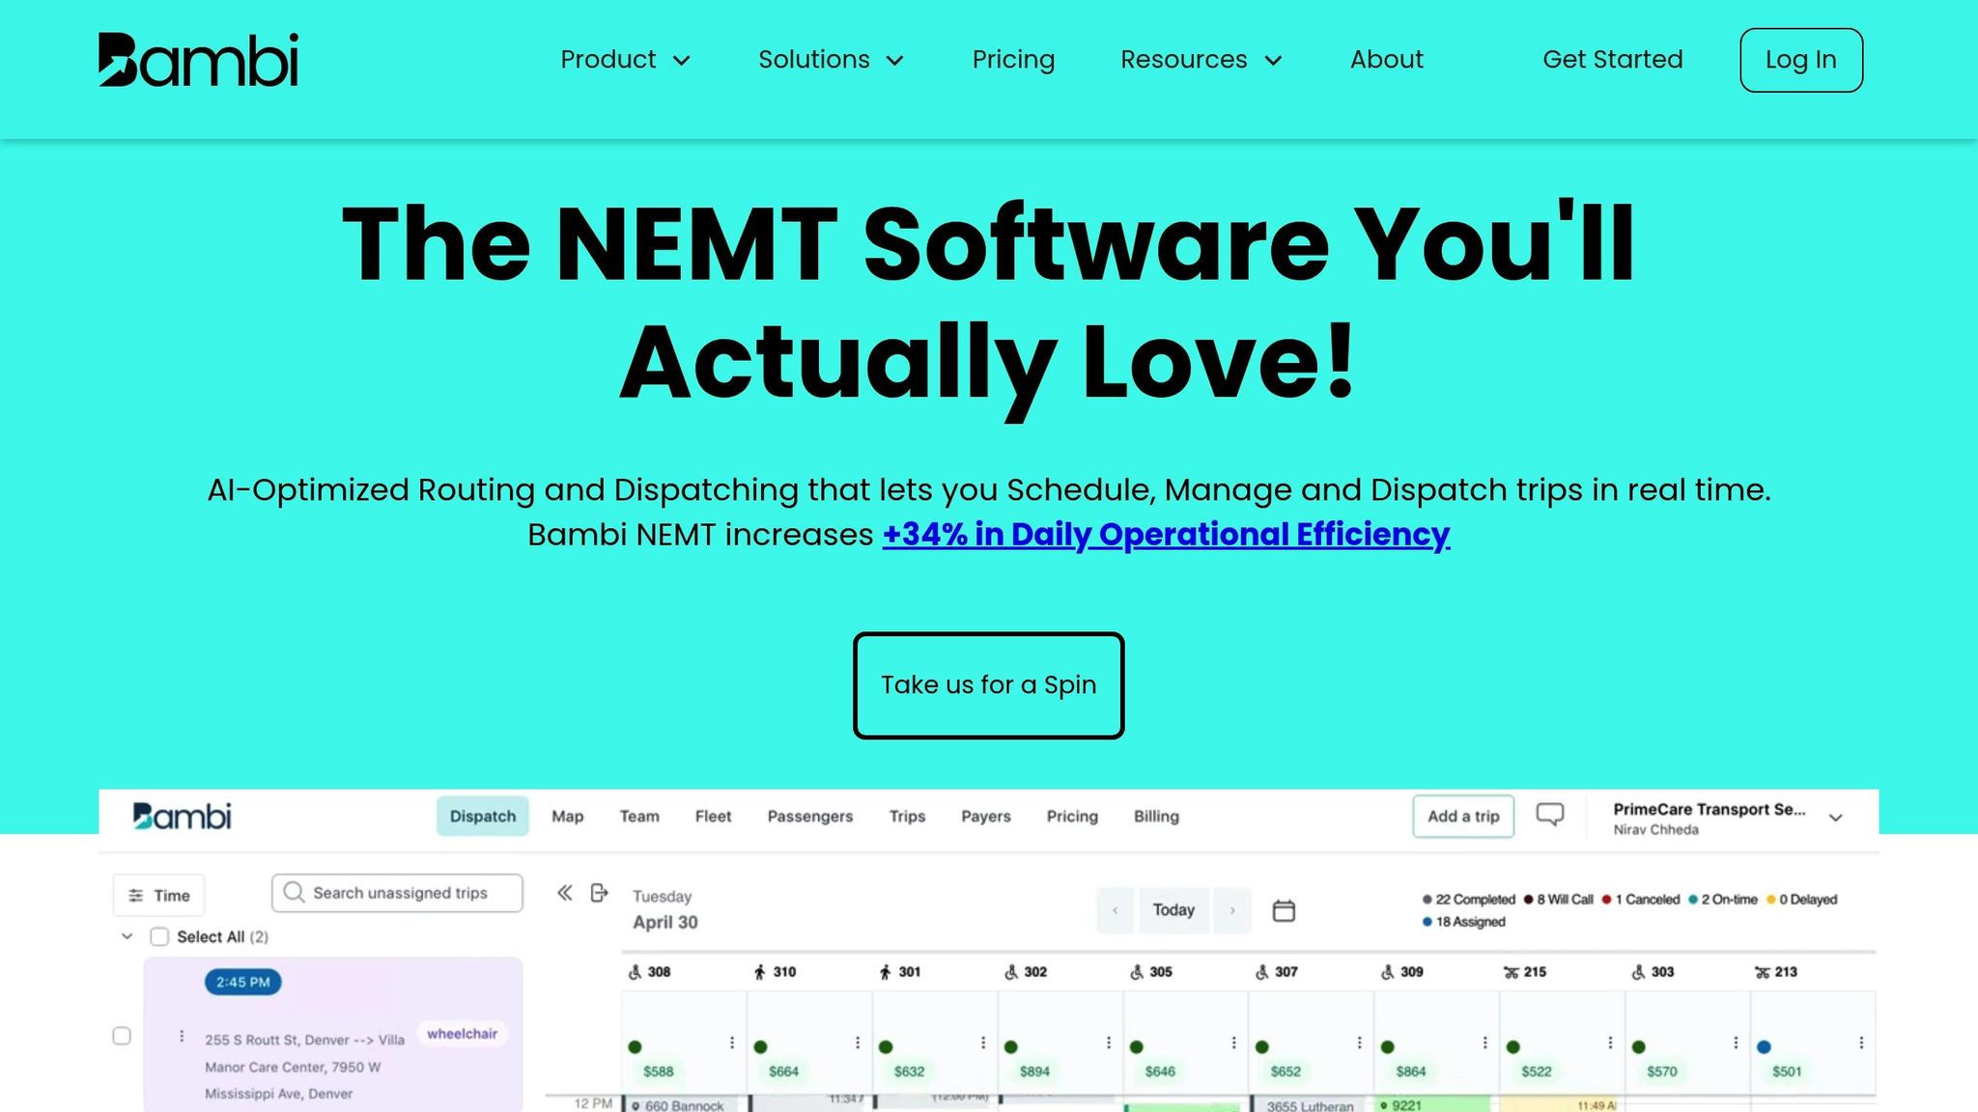This screenshot has width=1978, height=1112.
Task: Open the calendar date picker icon
Action: point(1284,910)
